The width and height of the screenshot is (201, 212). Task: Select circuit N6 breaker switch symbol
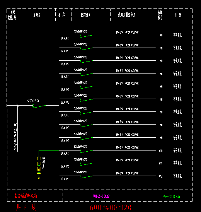coord(87,100)
